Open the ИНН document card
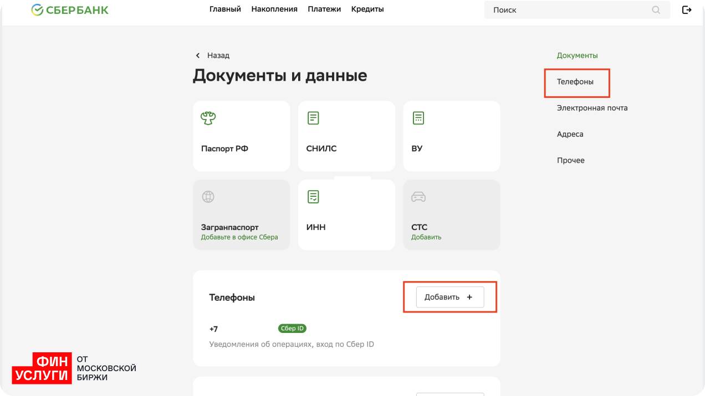 (x=346, y=215)
